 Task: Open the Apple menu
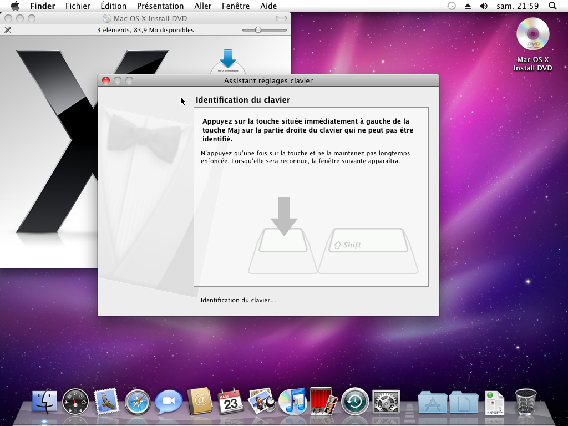pos(15,6)
